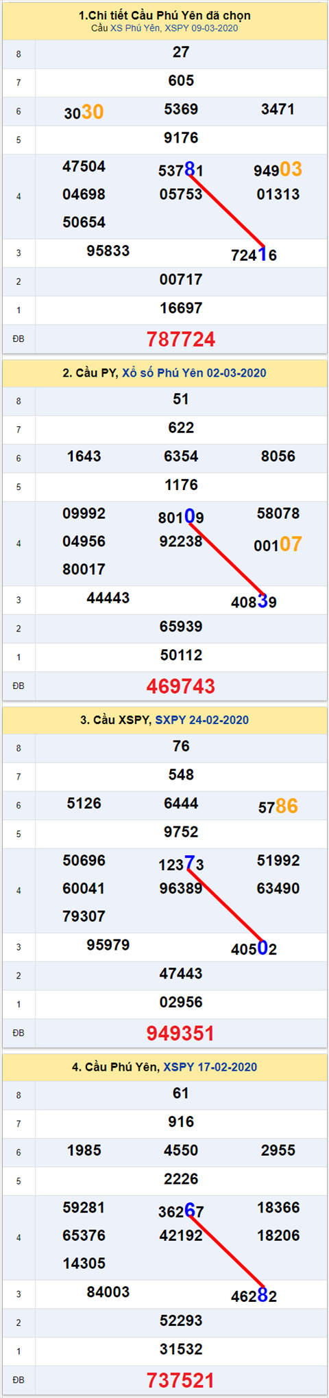Select number 53781 with blue digit
This screenshot has height=1398, width=329.
[181, 170]
